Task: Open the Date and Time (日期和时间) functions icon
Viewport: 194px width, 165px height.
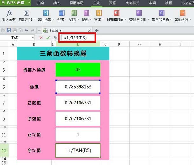Action: pyautogui.click(x=116, y=13)
